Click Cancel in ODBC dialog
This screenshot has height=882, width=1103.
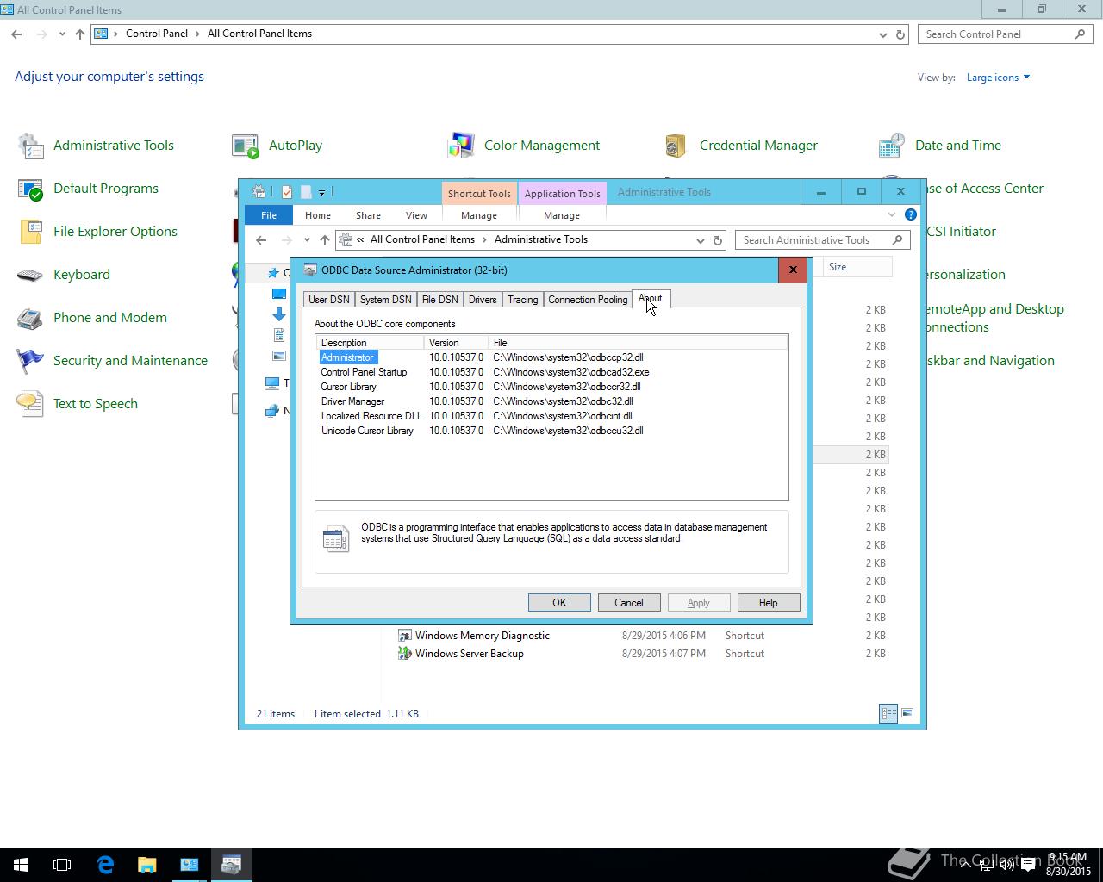(629, 603)
